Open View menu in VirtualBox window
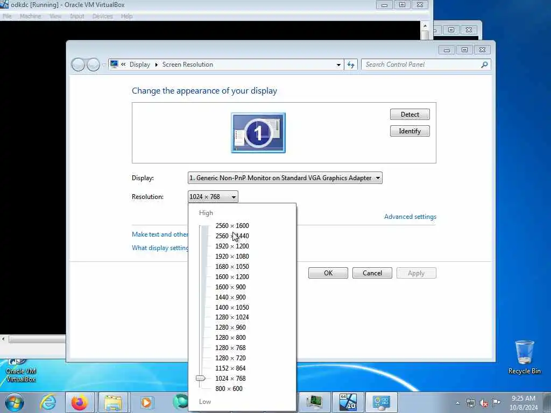The height and width of the screenshot is (413, 551). 55,16
